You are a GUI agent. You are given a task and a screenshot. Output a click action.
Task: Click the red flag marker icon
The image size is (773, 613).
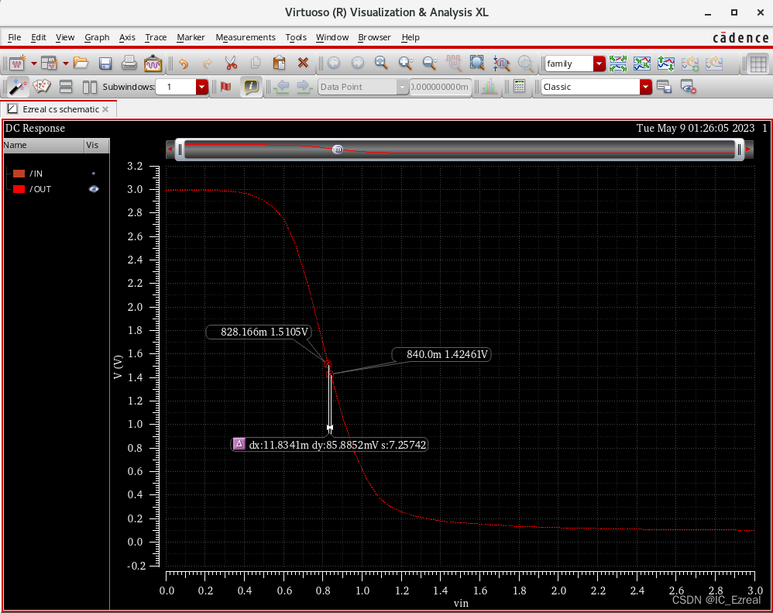pos(226,87)
